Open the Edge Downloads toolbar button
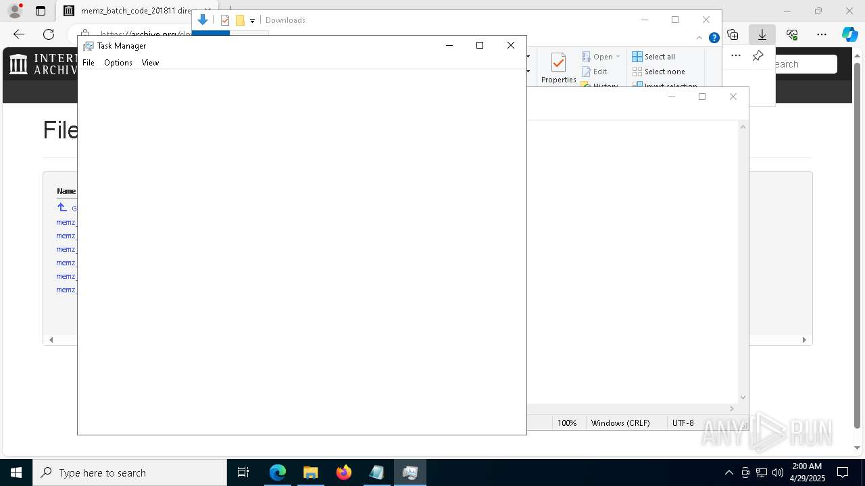This screenshot has width=865, height=486. 762,34
